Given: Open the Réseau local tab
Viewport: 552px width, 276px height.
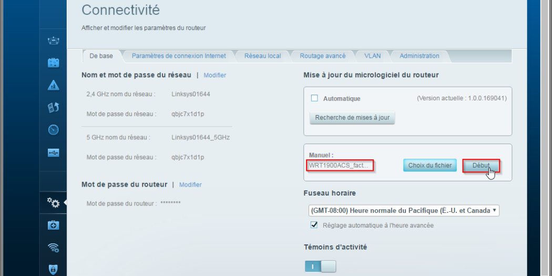Looking at the screenshot, I should [x=262, y=56].
